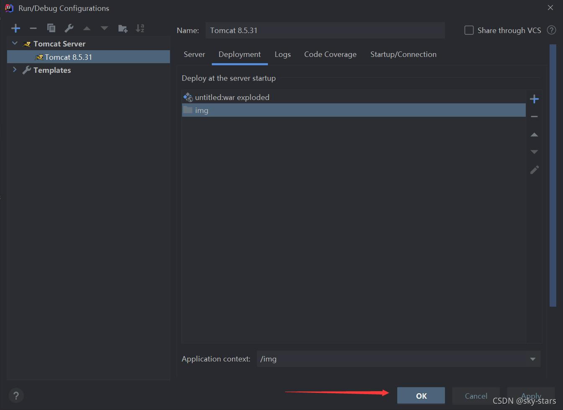This screenshot has height=410, width=563.
Task: Open edit templates wrench icon
Action: click(x=69, y=28)
